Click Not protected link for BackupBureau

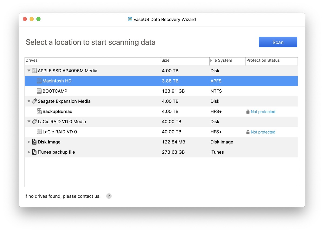(263, 112)
